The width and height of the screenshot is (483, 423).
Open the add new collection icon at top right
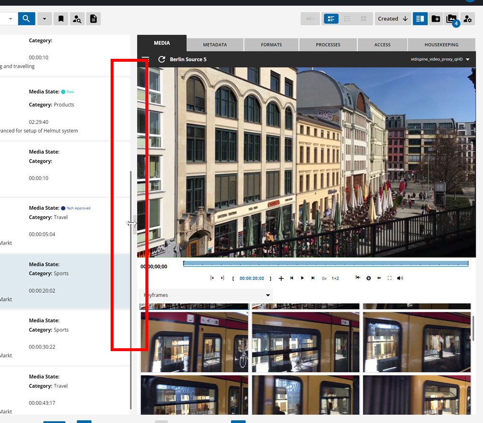point(436,18)
